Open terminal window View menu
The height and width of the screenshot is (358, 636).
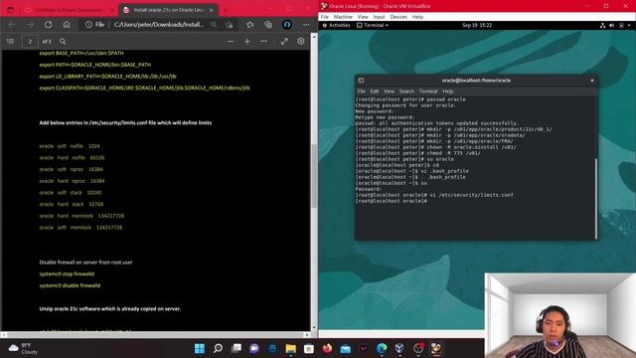pos(389,91)
